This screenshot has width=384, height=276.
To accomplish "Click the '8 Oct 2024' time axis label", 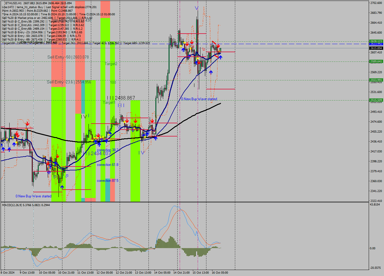I will click(x=8, y=273).
